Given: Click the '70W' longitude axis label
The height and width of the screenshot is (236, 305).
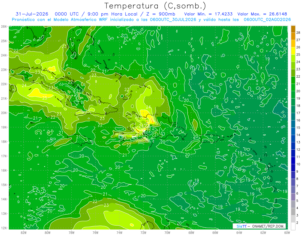Looking at the screenshot, I should click(167, 232).
